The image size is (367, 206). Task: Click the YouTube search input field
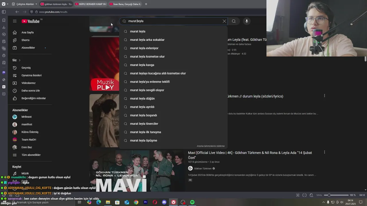[173, 21]
